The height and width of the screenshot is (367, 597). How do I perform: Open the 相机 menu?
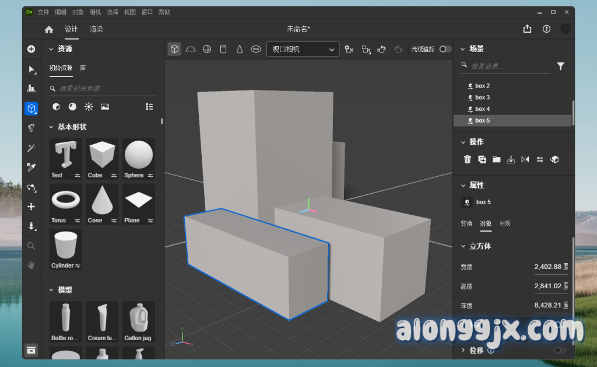[95, 12]
